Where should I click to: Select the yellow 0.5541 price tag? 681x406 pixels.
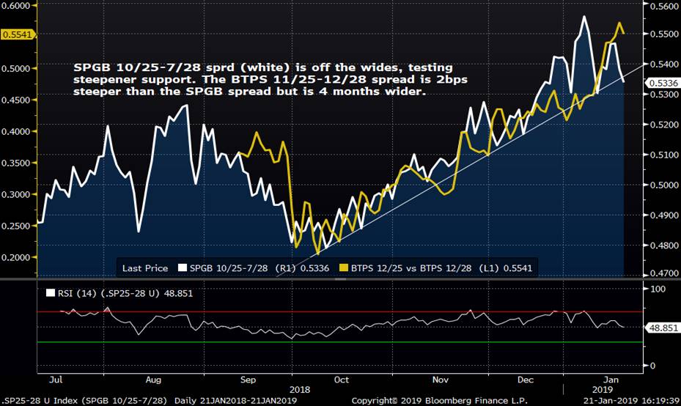16,34
